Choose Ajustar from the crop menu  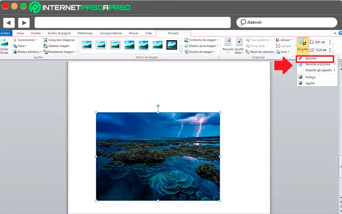[x=317, y=83]
